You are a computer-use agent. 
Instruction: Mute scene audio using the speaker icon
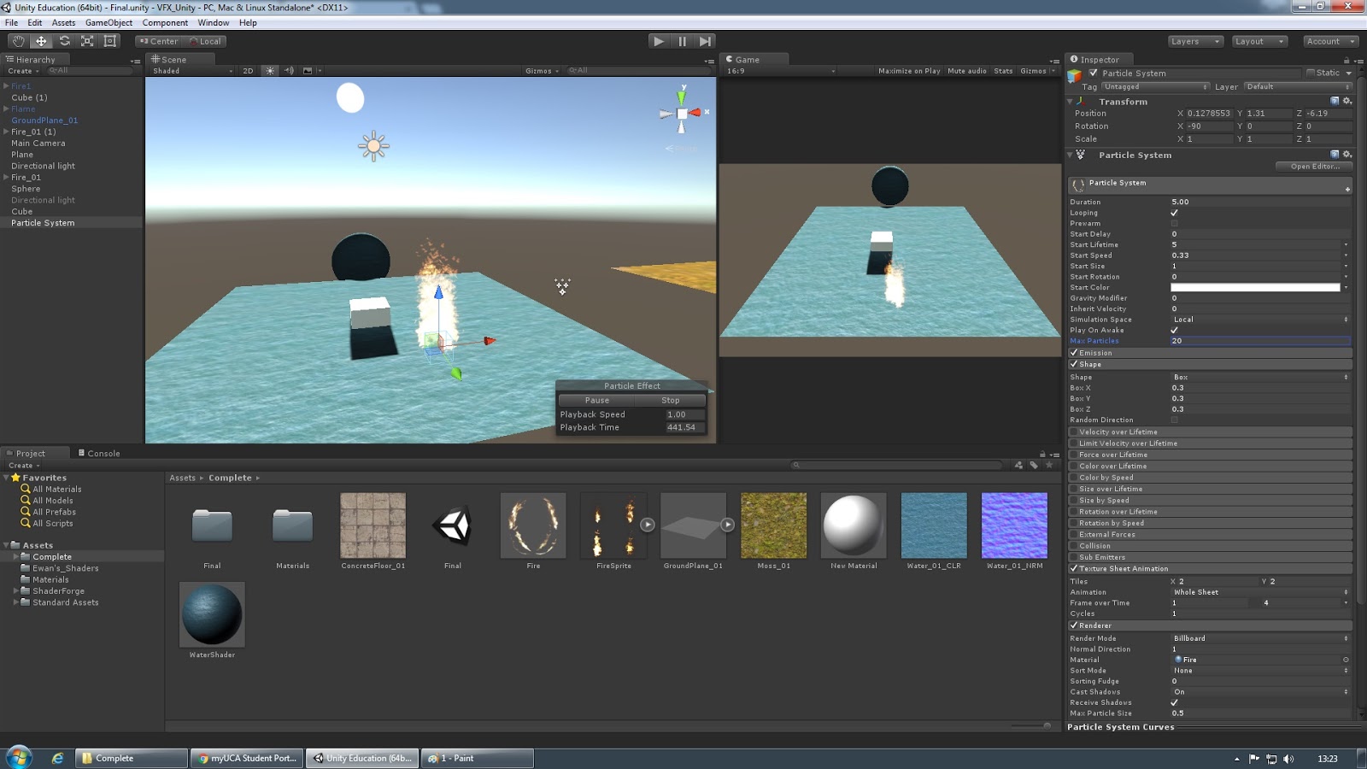[288, 70]
